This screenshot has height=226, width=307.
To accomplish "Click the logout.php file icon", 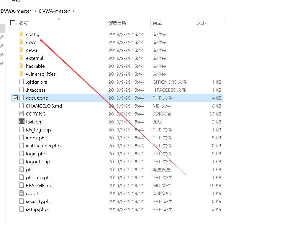I will point(22,161).
